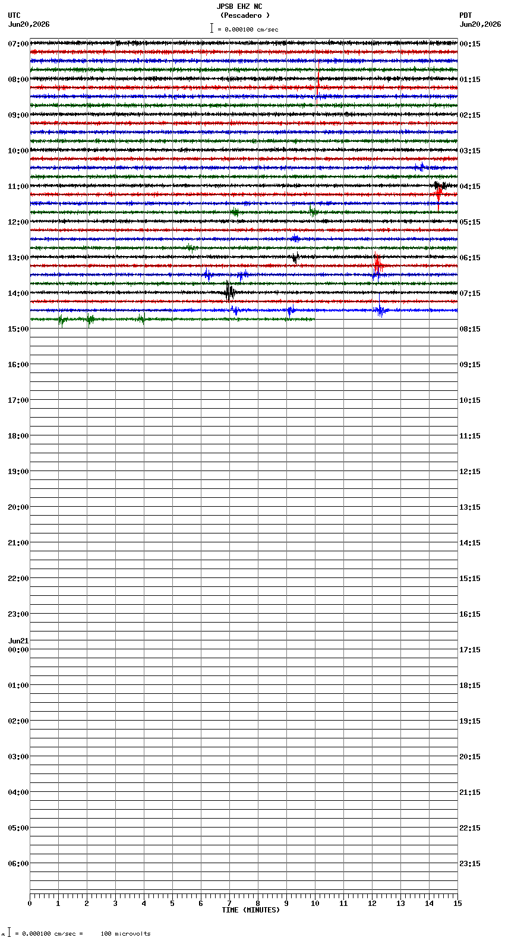505x941 pixels.
Task: Click the '08:00' UTC time label
Action: pyautogui.click(x=18, y=80)
